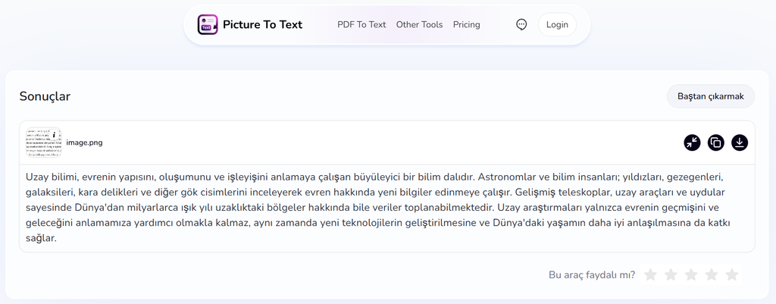
Task: Click the info icon on the image thumbnail
Action: 54,134
